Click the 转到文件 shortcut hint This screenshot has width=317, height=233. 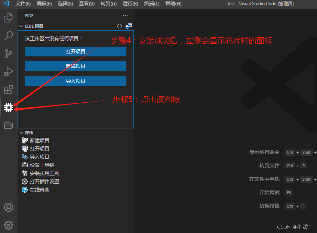coord(269,165)
